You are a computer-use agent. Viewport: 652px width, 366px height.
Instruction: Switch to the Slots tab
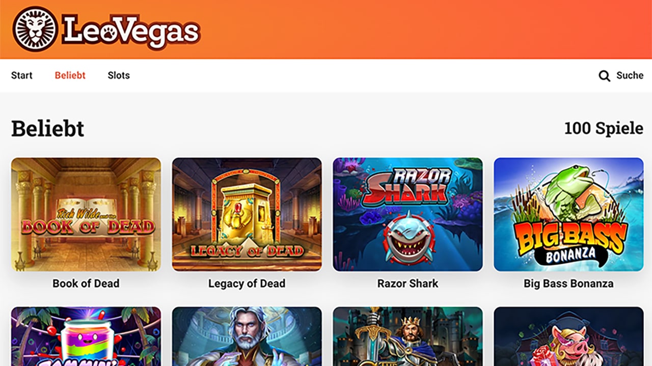pyautogui.click(x=119, y=75)
